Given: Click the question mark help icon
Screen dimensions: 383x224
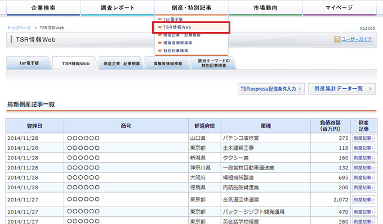Looking at the screenshot, I should click(337, 39).
